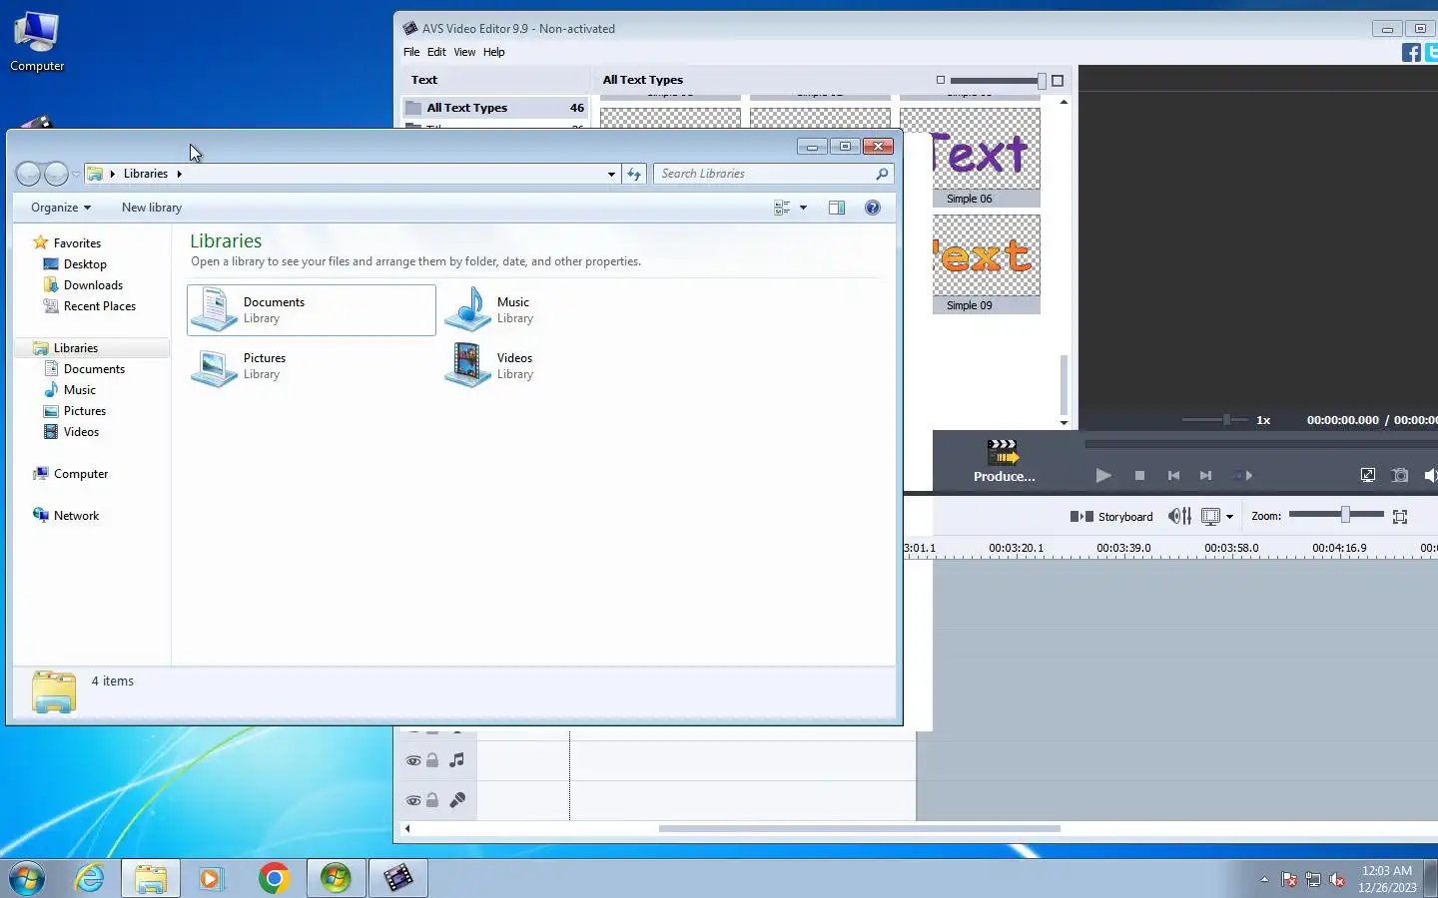
Task: Toggle lock on the music track
Action: point(432,760)
